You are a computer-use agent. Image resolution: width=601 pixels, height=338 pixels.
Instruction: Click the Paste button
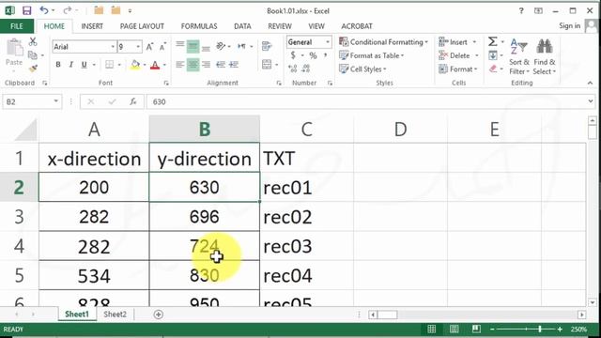14,54
